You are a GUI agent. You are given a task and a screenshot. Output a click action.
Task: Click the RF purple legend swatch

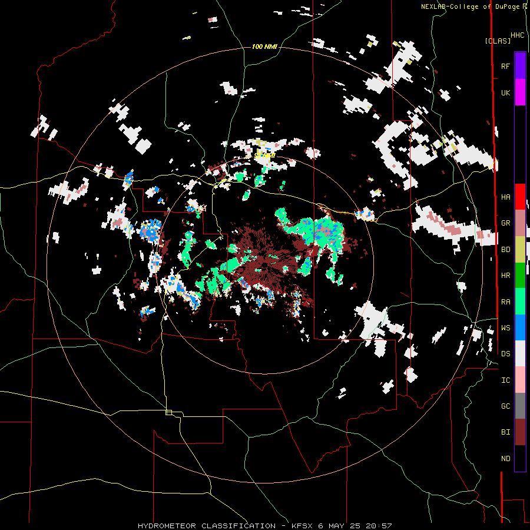tap(520, 65)
